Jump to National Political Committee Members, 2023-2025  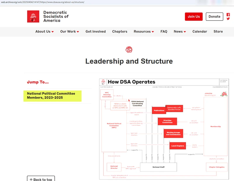coord(51,96)
